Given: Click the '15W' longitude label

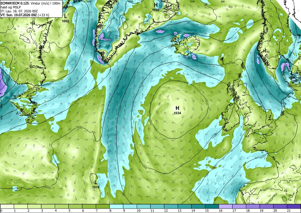Looking at the screenshot, I should (x=192, y=2).
